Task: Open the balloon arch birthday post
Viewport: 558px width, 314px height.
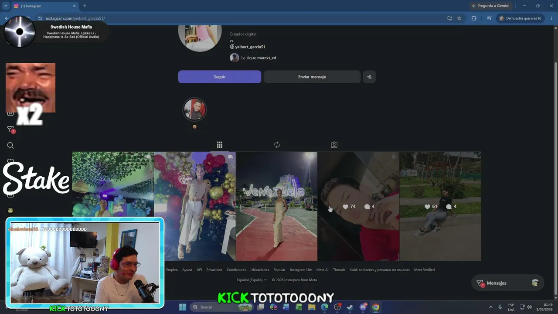Action: tap(195, 206)
